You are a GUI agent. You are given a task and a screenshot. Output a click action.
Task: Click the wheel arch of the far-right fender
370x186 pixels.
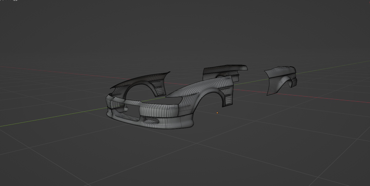[291, 83]
